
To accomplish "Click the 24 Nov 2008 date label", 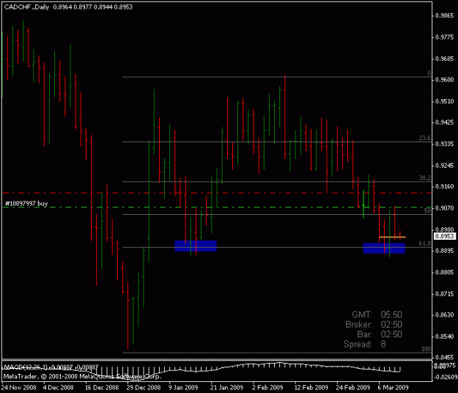I will click(19, 388).
